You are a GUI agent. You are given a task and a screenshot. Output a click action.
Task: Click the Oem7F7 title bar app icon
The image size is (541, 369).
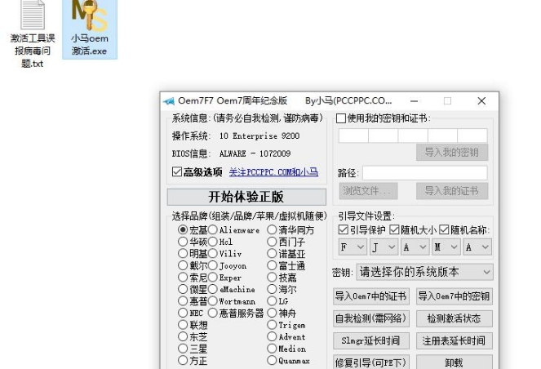click(169, 101)
